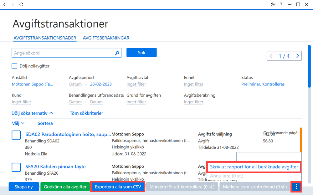
Task: Collapse search options with Dölj sökalternativ
Action: pyautogui.click(x=32, y=113)
